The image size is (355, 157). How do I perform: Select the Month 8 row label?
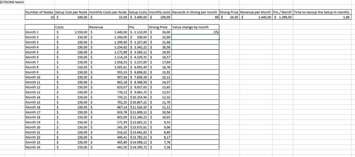click(40, 67)
